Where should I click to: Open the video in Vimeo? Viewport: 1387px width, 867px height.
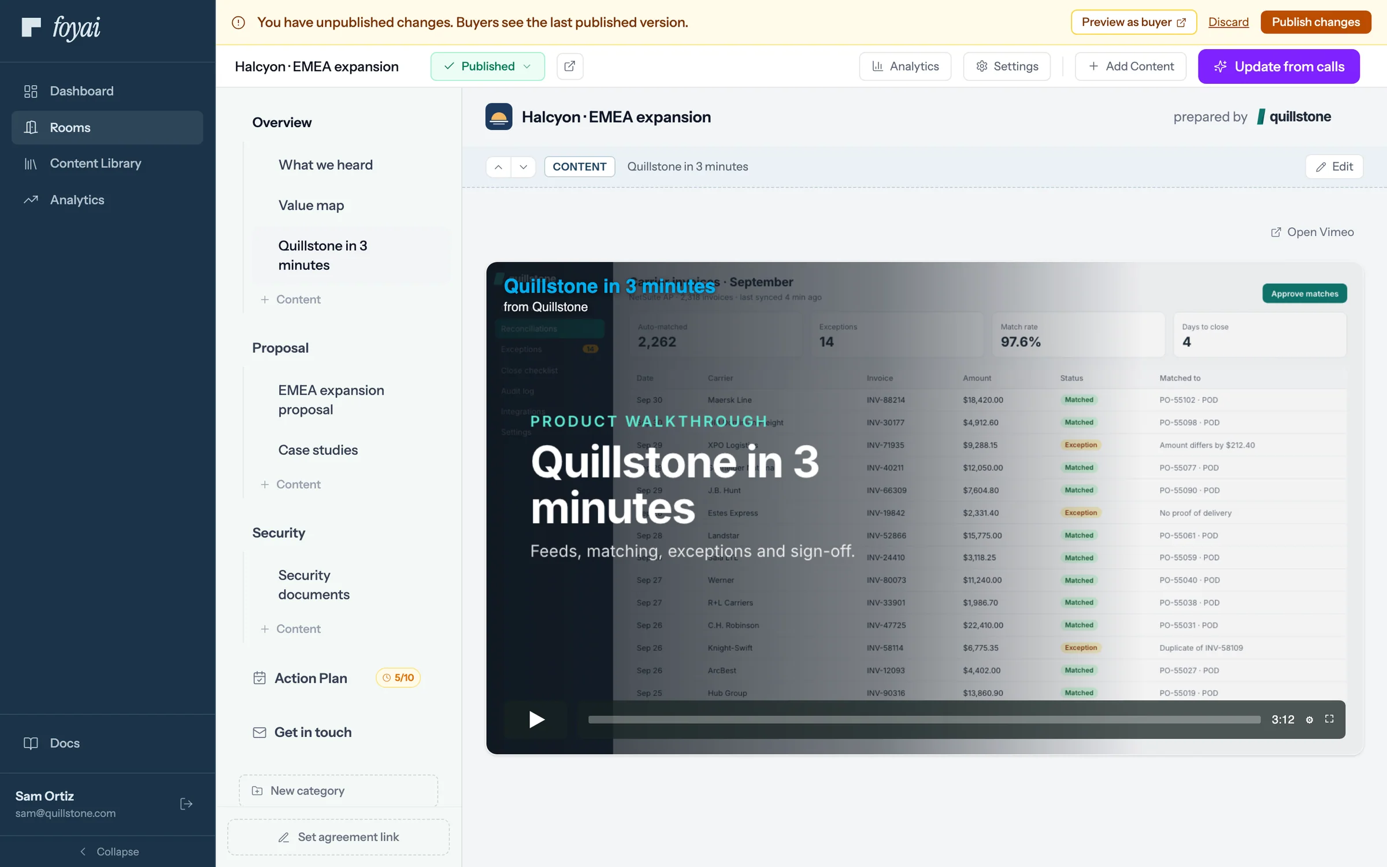pyautogui.click(x=1312, y=232)
